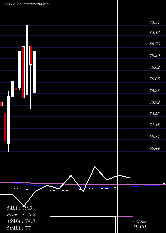Click the 73.92 price level label
Screen dimensions: 166x233
click(x=155, y=102)
